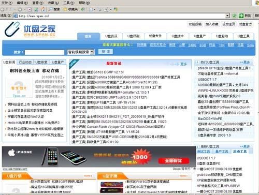This screenshot has width=259, height=195.
Task: Select the U盘评测 navigation tab
Action: (x=133, y=36)
